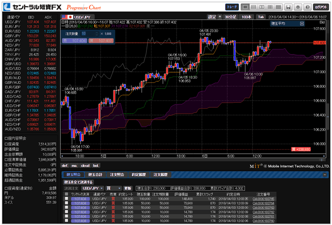Screen dimensions: 332x225
Task: Click the トレード button
Action: [232, 7]
